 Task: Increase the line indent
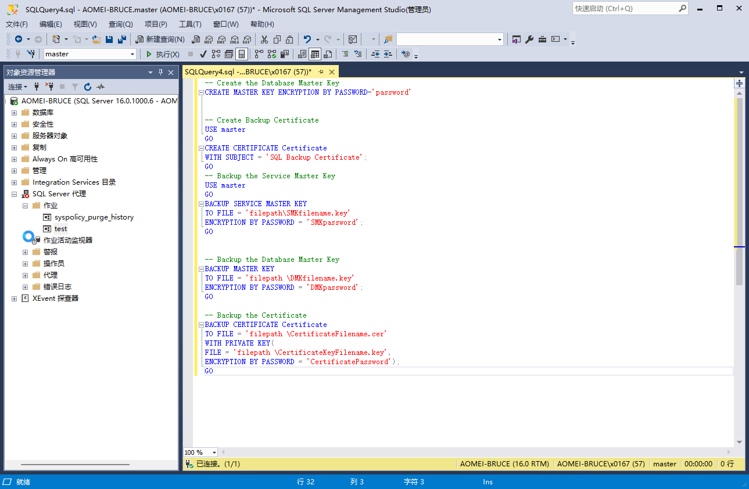pos(388,54)
